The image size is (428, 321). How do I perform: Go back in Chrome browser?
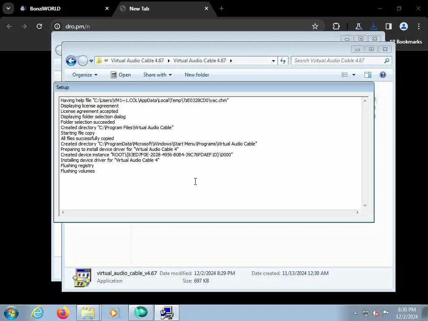[9, 26]
